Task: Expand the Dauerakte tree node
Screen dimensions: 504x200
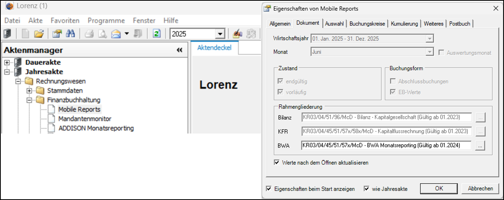Action: pyautogui.click(x=7, y=62)
